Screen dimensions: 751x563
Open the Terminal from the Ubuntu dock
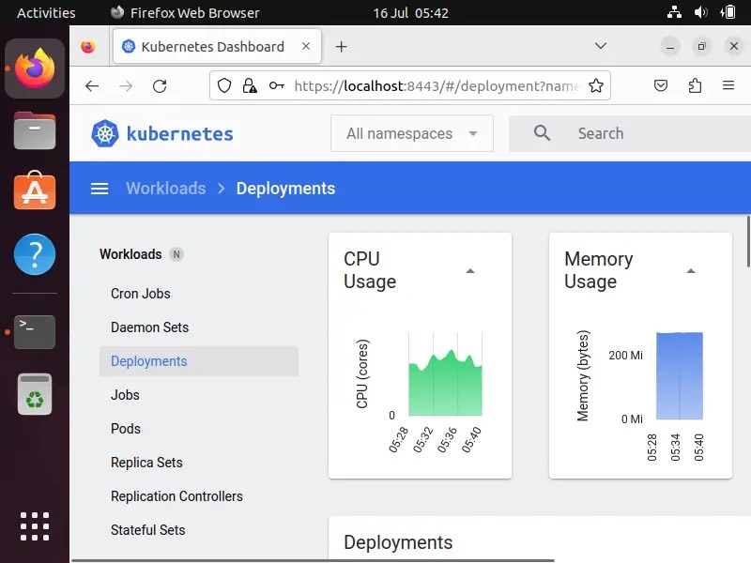click(35, 331)
